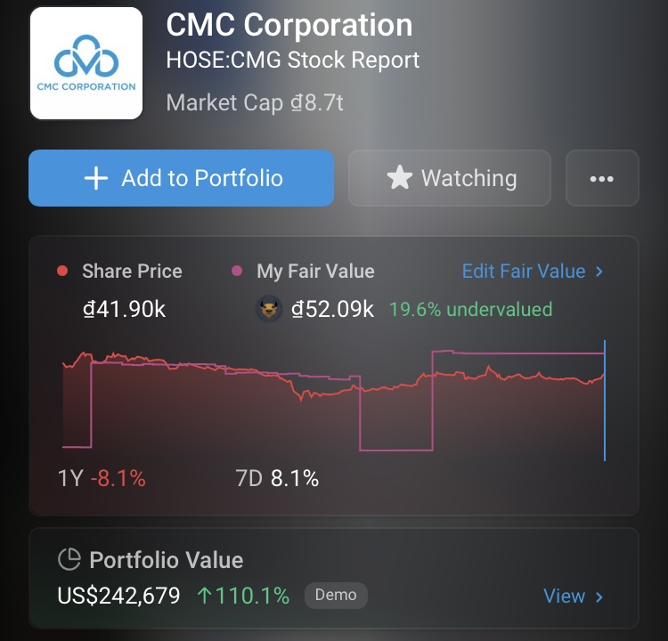Click the bull avatar beside My Fair Value
The width and height of the screenshot is (668, 641).
point(269,310)
